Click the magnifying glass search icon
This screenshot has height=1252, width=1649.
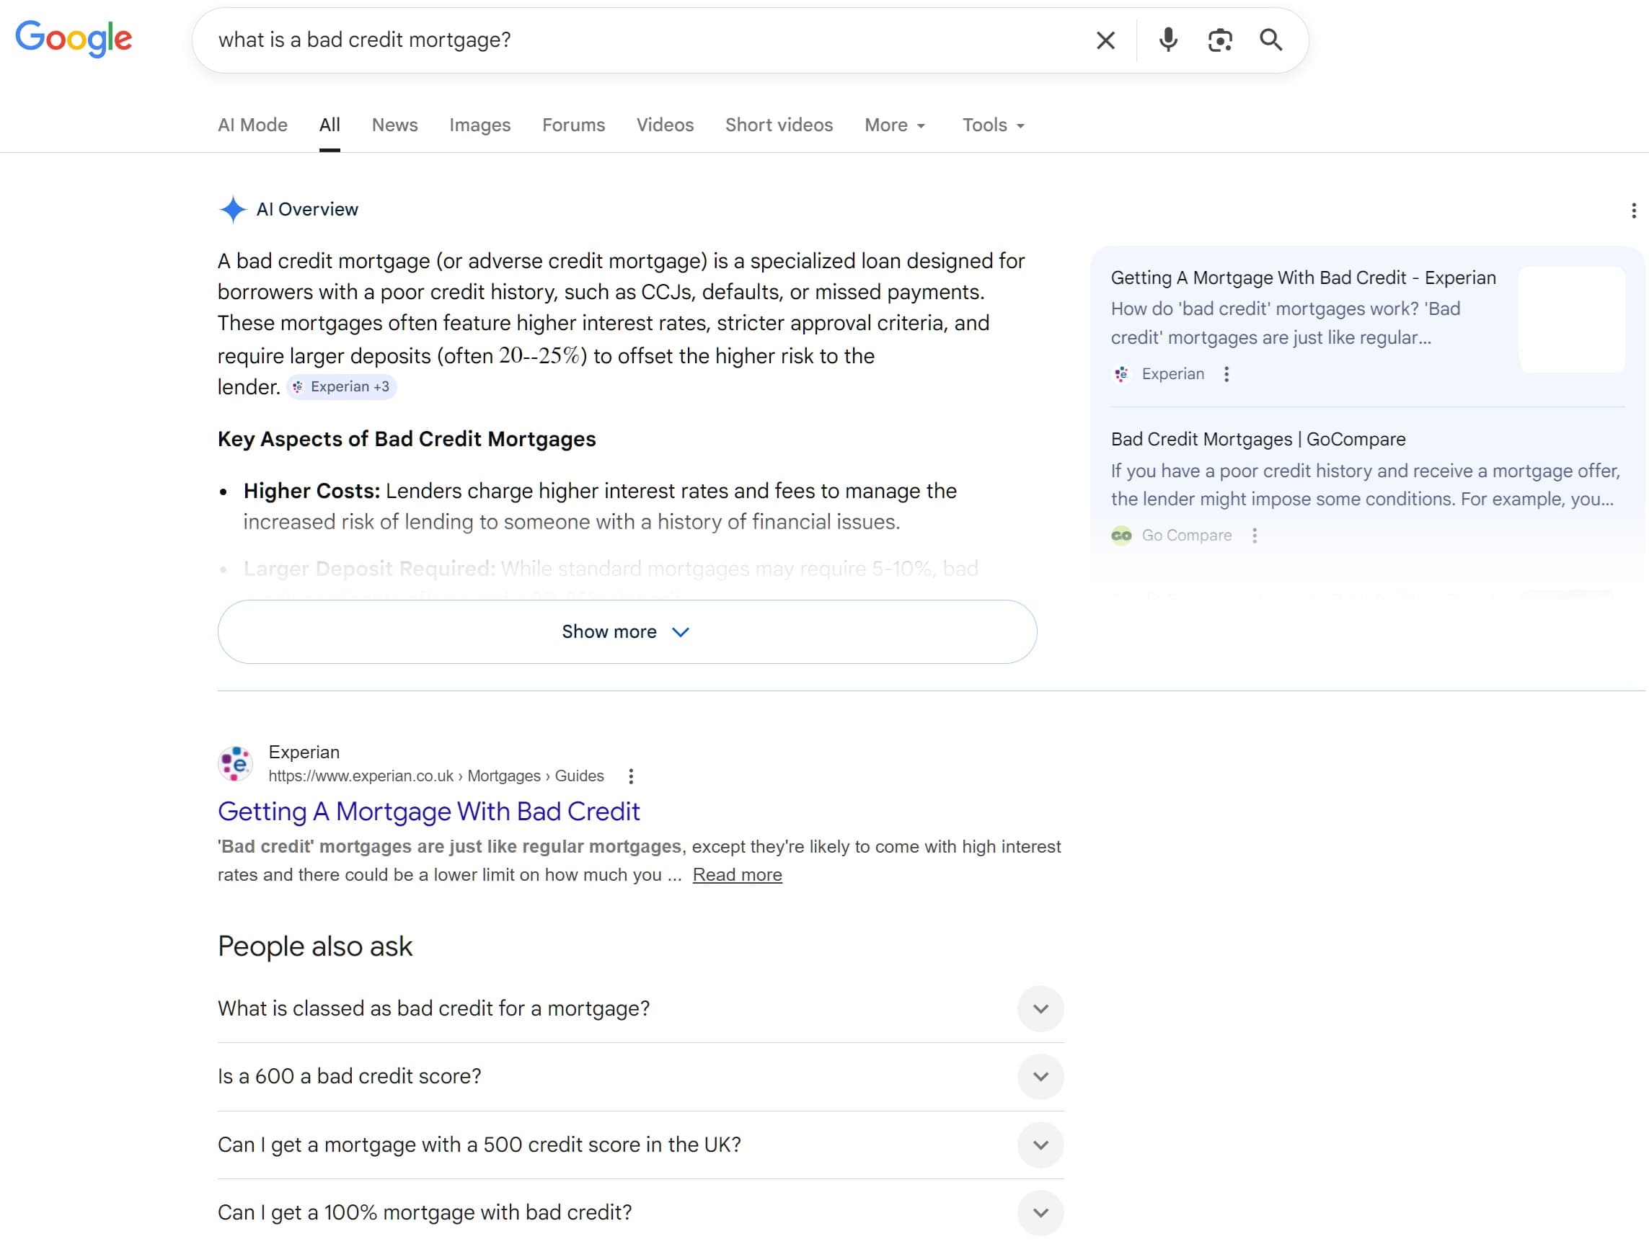click(x=1271, y=40)
